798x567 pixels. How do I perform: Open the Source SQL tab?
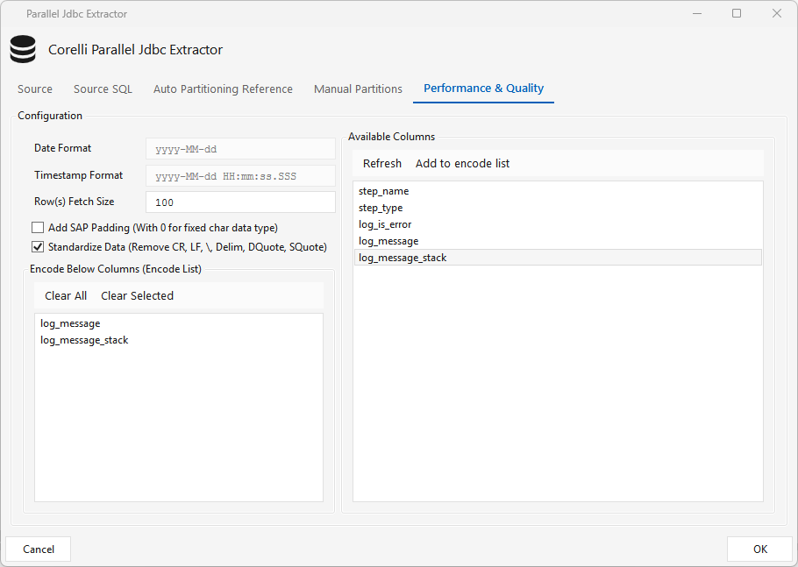[103, 89]
